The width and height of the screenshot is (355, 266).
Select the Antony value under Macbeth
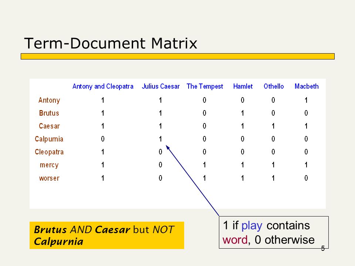(x=306, y=100)
